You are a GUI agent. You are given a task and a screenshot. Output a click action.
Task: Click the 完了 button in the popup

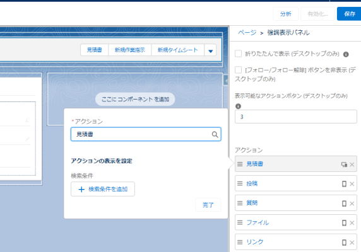coord(208,205)
